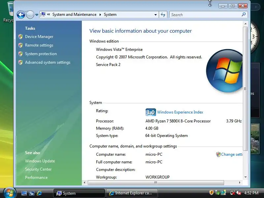Viewport: 264px width, 198px height.
Task: Open the recent pages dropdown arrow
Action: pos(37,15)
